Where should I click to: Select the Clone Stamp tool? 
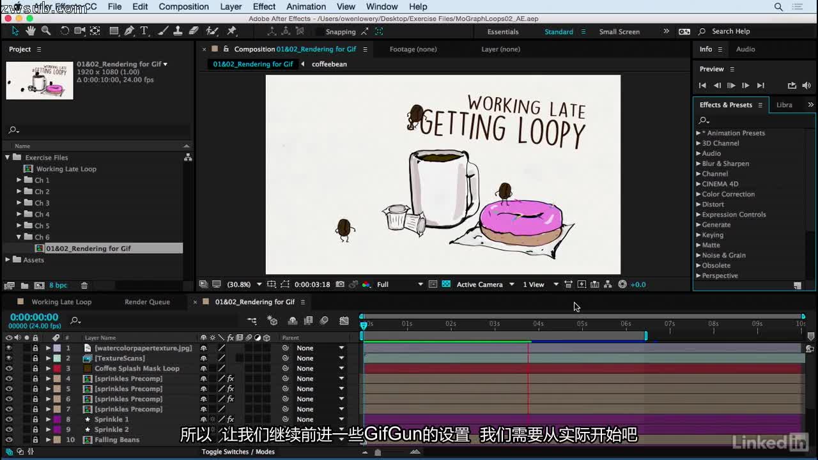(177, 31)
